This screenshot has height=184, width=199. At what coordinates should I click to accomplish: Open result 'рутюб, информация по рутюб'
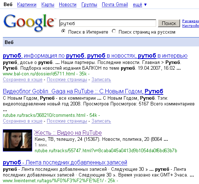[x=95, y=56]
